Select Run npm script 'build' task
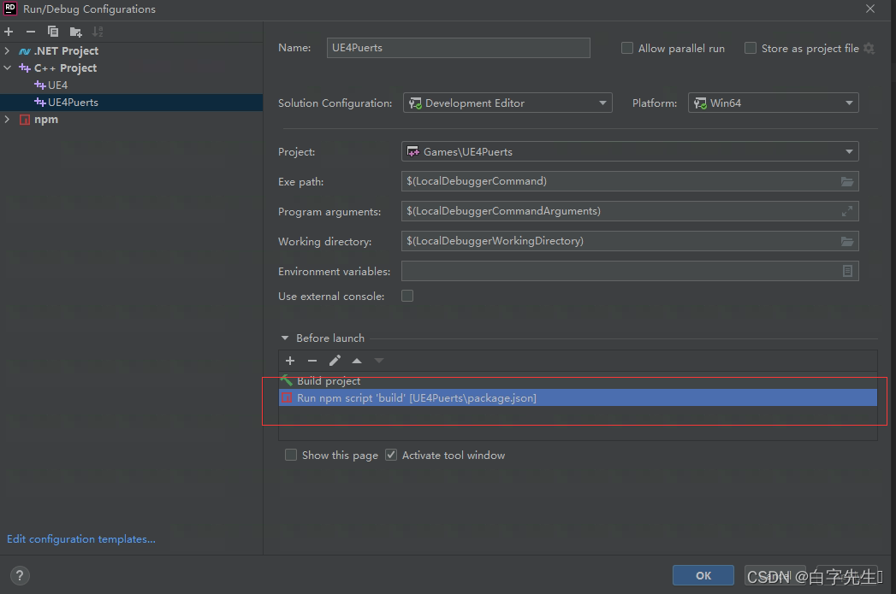896x594 pixels. tap(578, 397)
